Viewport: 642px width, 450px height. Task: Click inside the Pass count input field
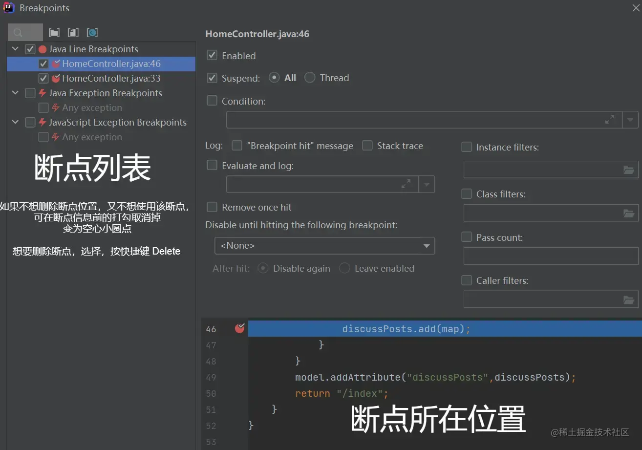551,256
